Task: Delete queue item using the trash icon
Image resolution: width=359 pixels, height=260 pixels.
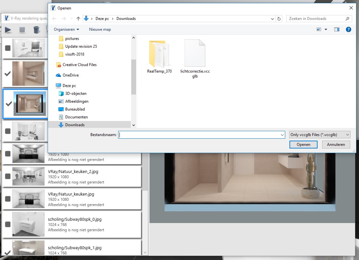Action: [37, 29]
